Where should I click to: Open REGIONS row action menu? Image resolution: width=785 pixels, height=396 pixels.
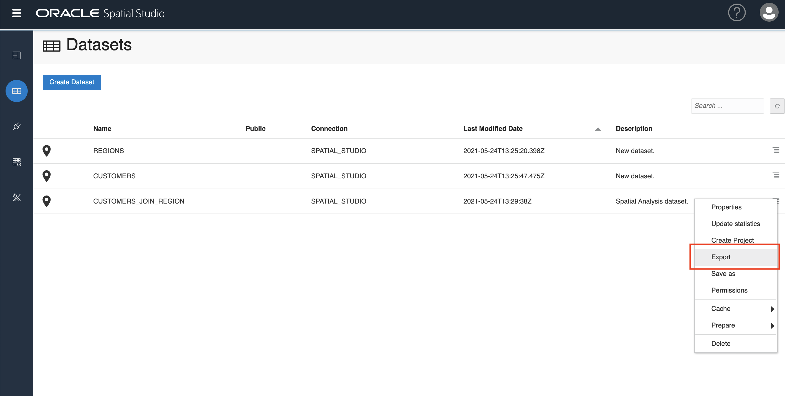(x=776, y=150)
